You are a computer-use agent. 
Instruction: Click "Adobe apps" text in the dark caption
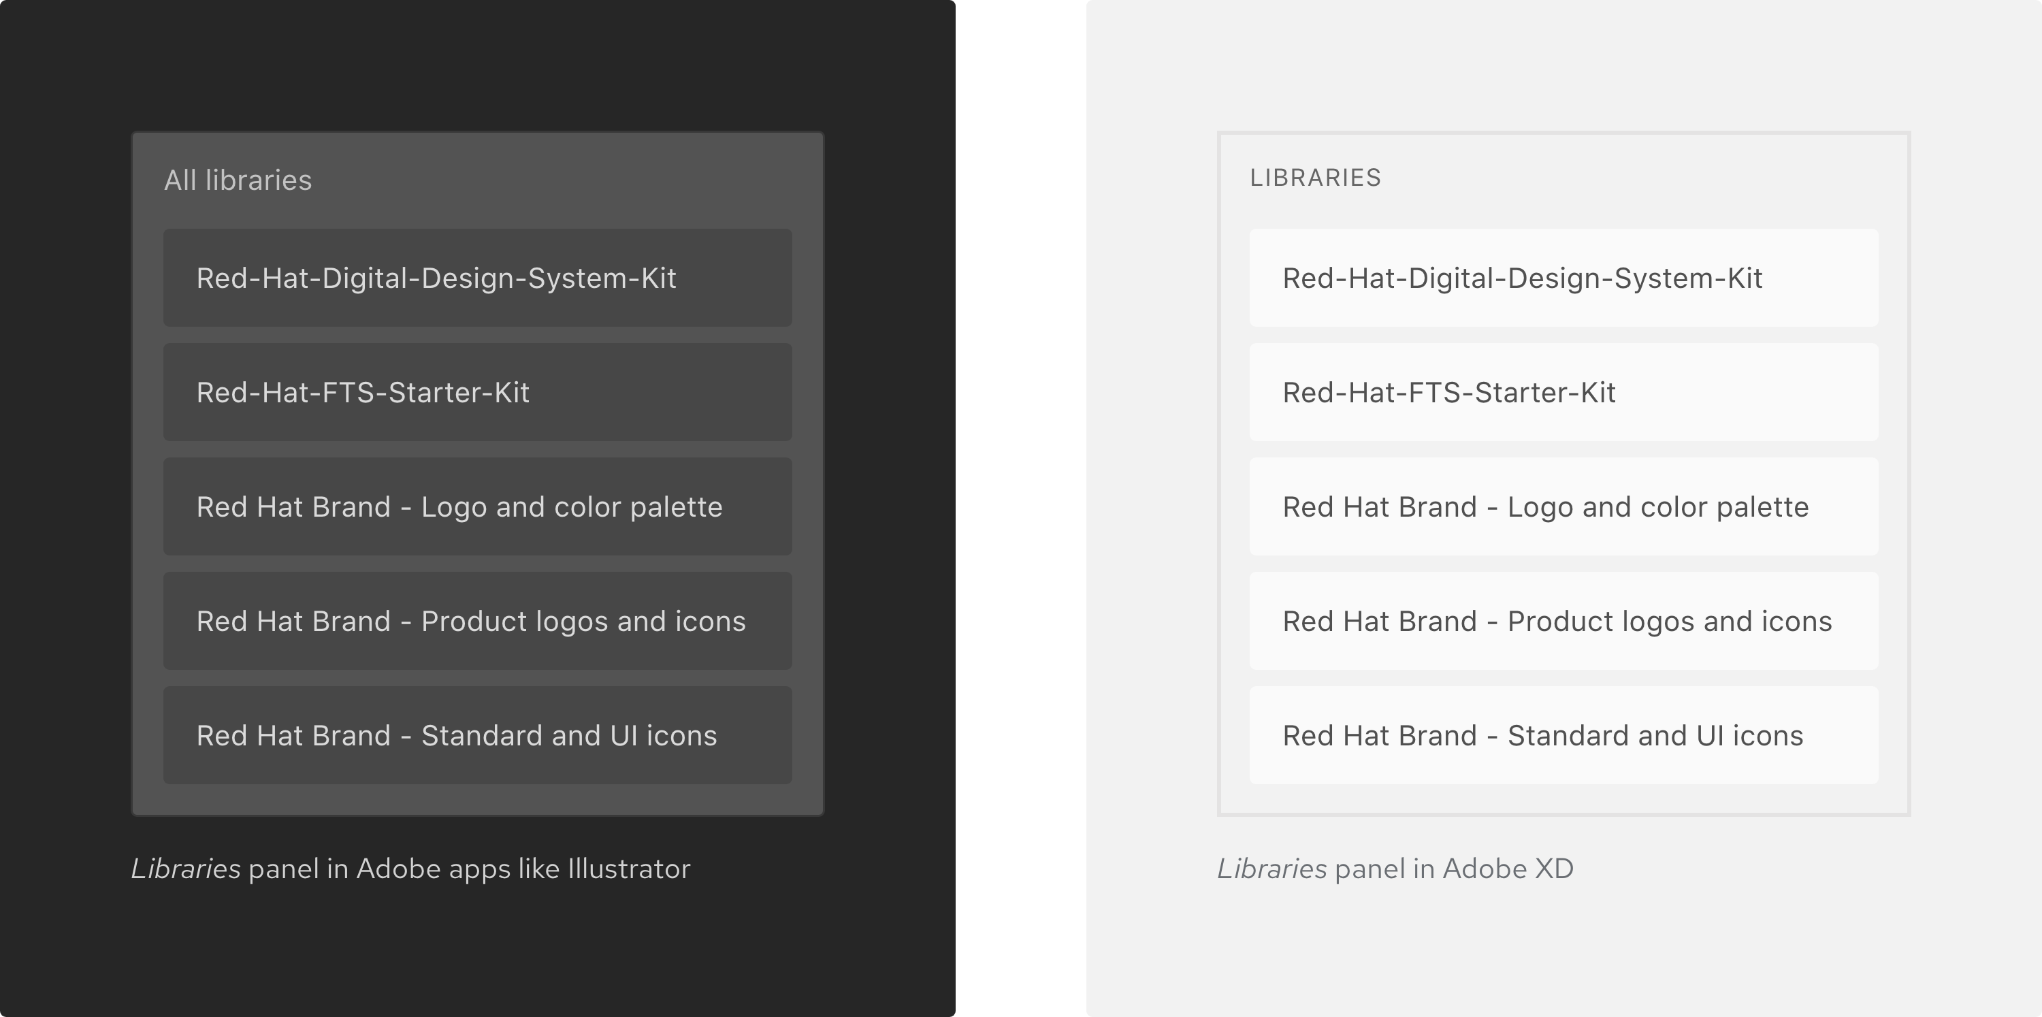pos(433,869)
